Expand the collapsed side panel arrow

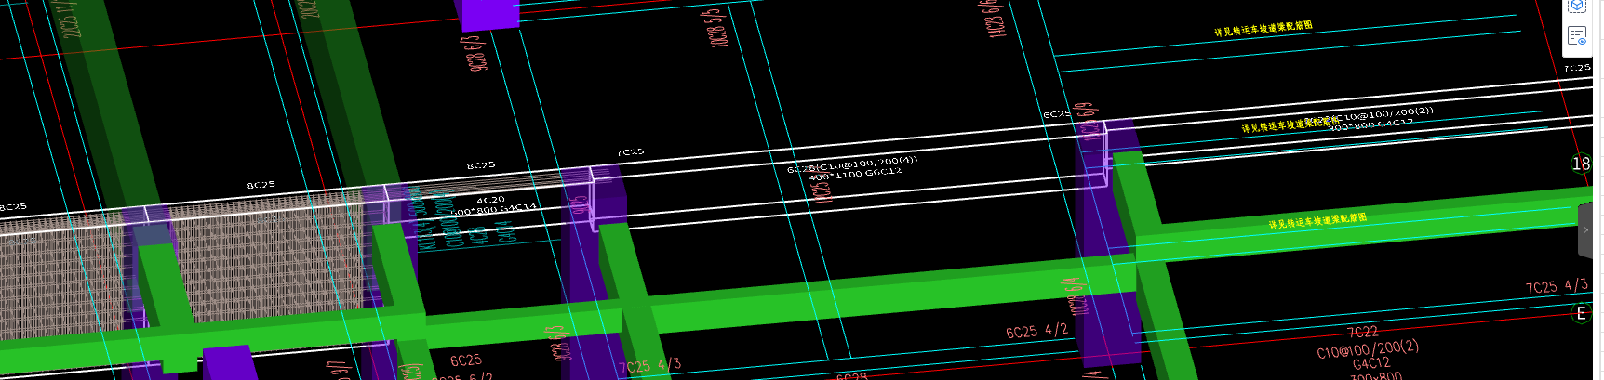click(1585, 229)
